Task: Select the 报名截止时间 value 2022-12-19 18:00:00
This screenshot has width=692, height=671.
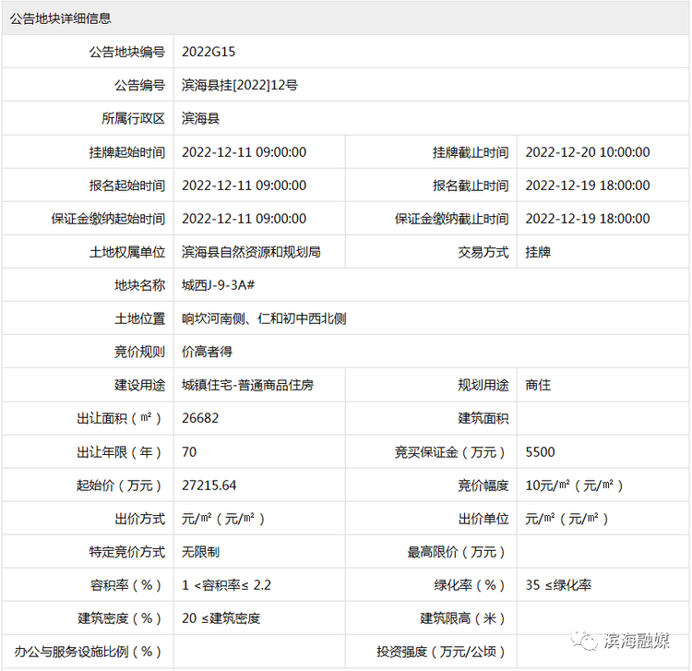Action: tap(588, 186)
